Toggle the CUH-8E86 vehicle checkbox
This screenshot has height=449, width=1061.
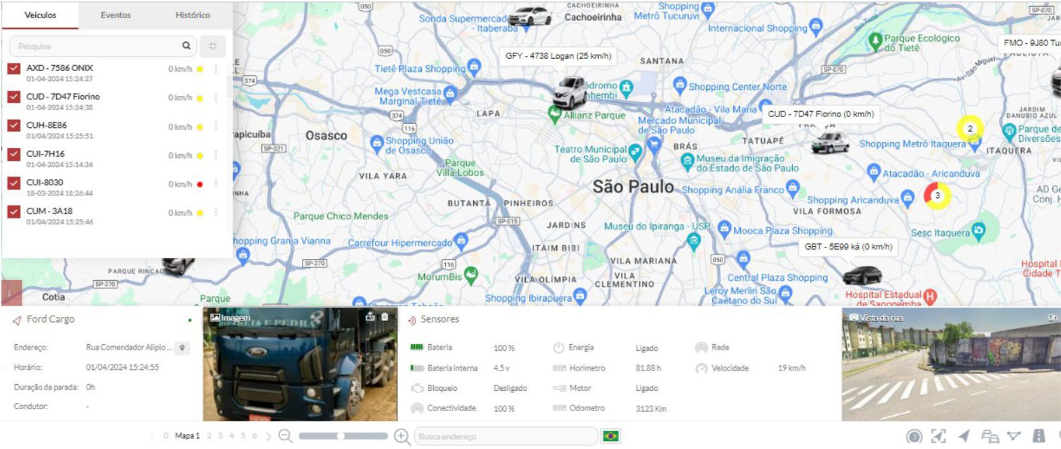pyautogui.click(x=14, y=126)
